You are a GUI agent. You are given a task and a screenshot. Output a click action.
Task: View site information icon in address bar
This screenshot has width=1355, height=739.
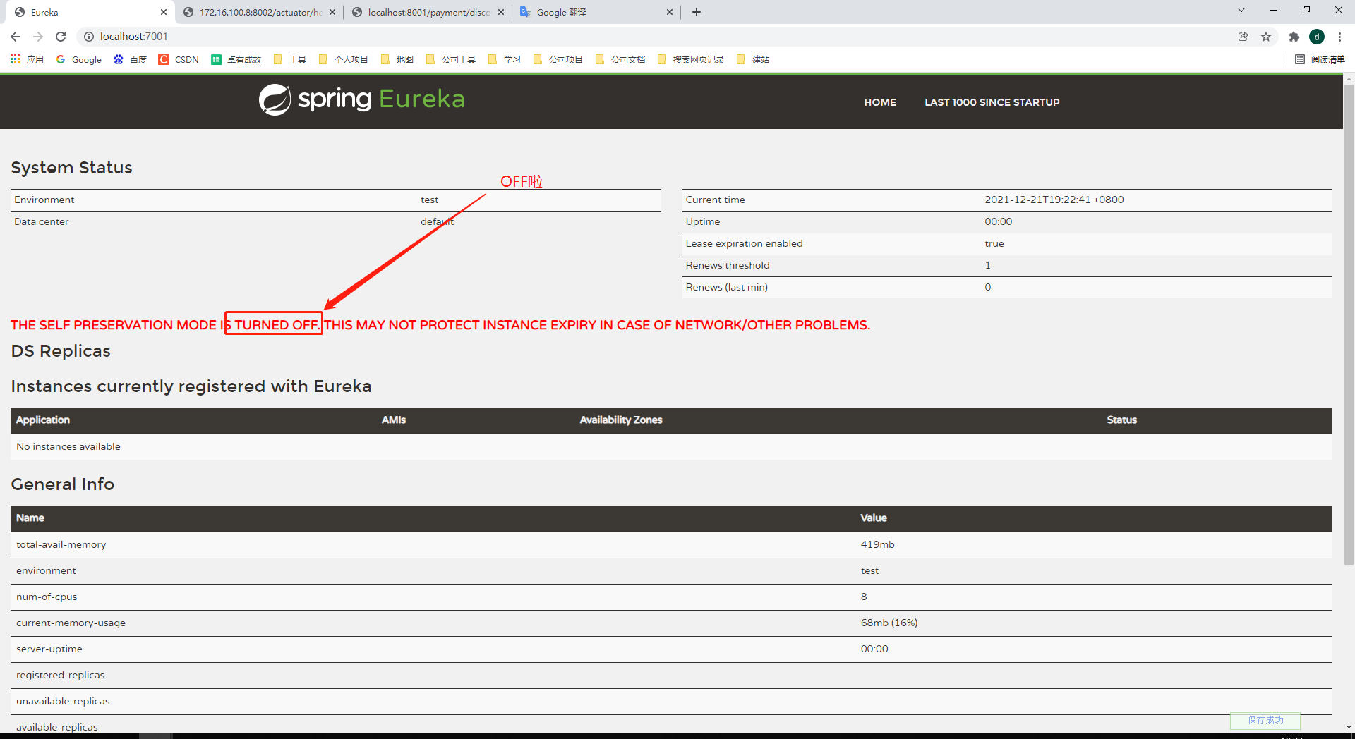[89, 37]
